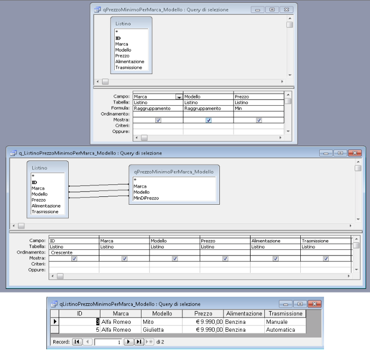Click horizontal scroll thumb in second query table pane

tap(21, 226)
